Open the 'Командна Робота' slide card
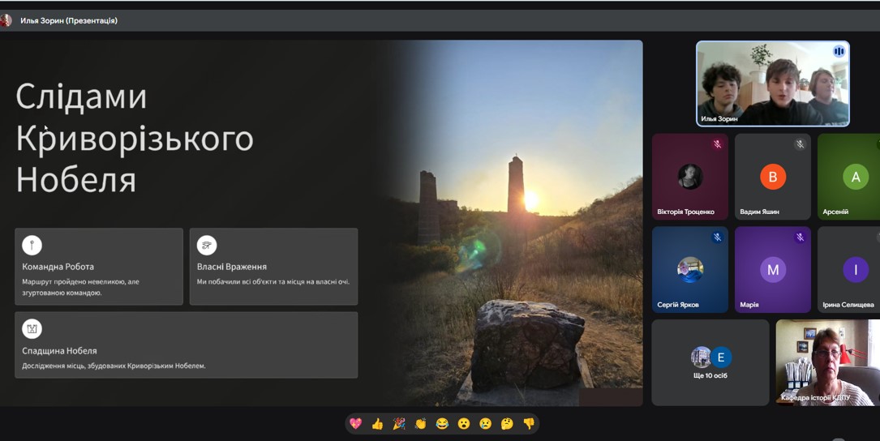880x441 pixels. tap(99, 267)
